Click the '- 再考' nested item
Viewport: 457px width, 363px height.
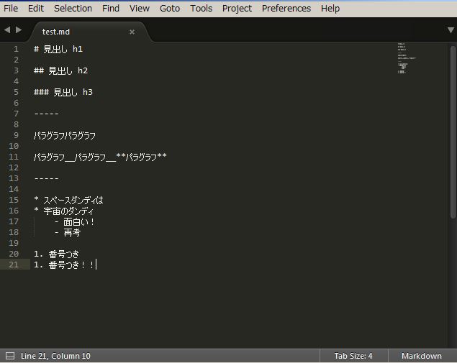point(68,232)
